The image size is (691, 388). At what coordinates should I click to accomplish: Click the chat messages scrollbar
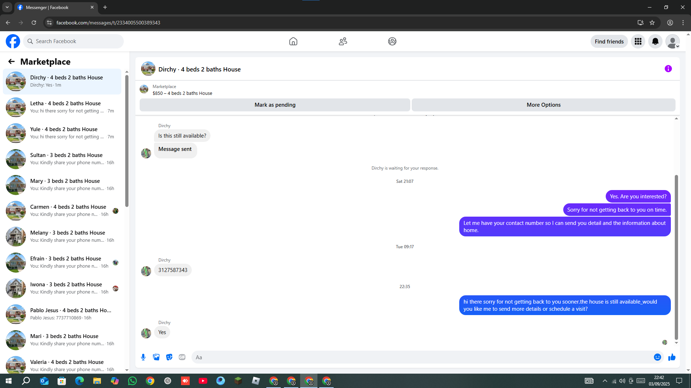676,257
